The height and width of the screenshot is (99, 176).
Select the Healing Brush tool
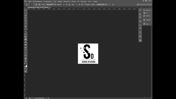coord(26,26)
